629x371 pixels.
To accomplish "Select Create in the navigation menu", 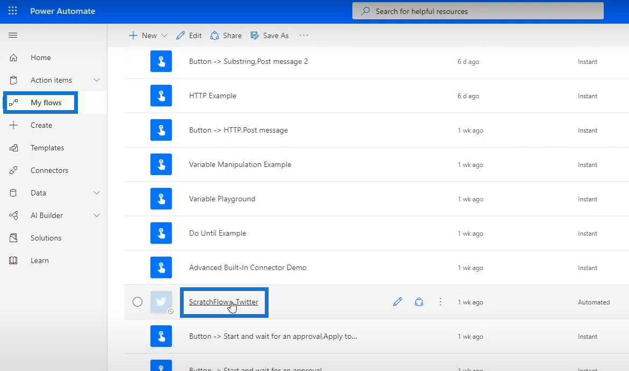I will (41, 125).
